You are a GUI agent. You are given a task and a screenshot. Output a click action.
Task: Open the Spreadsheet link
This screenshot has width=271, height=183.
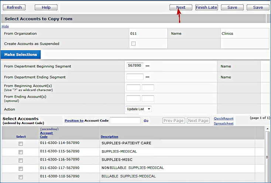point(223,123)
